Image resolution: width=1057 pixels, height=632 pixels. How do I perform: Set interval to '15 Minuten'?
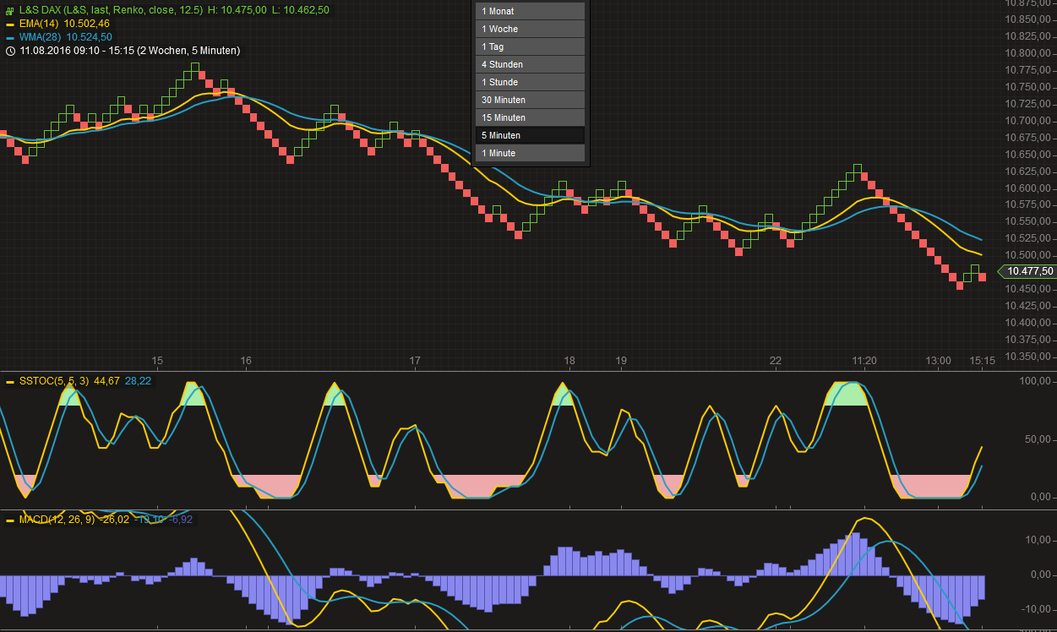(530, 117)
